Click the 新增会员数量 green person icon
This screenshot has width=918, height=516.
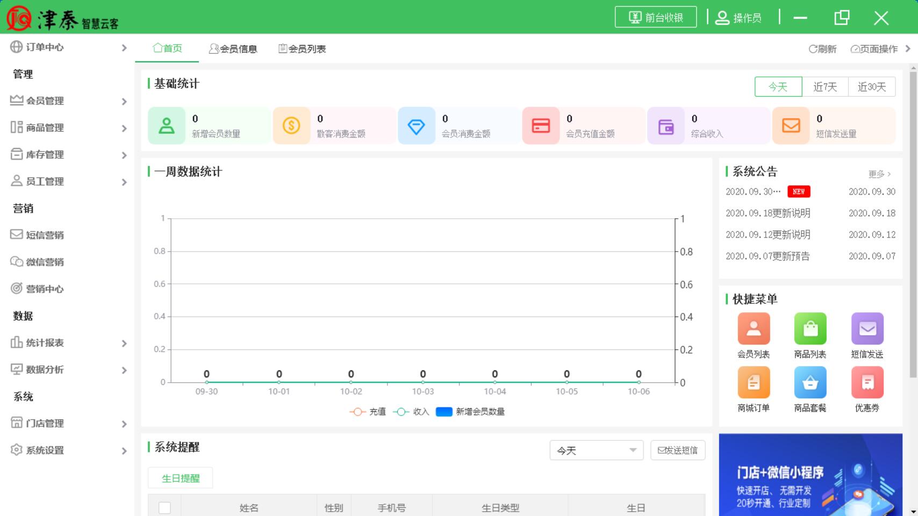[167, 126]
